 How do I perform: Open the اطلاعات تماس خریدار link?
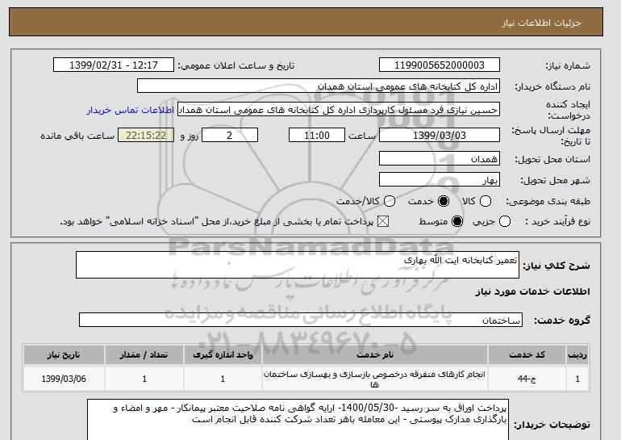(131, 110)
